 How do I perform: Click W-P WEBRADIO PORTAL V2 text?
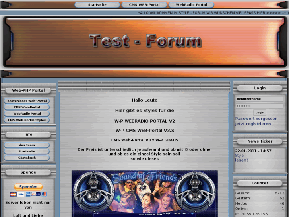145,121
